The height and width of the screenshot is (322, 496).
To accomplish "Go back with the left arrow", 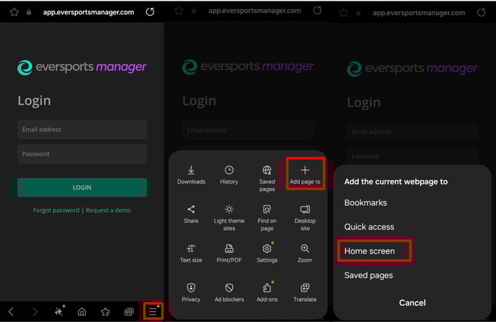I will [x=11, y=312].
